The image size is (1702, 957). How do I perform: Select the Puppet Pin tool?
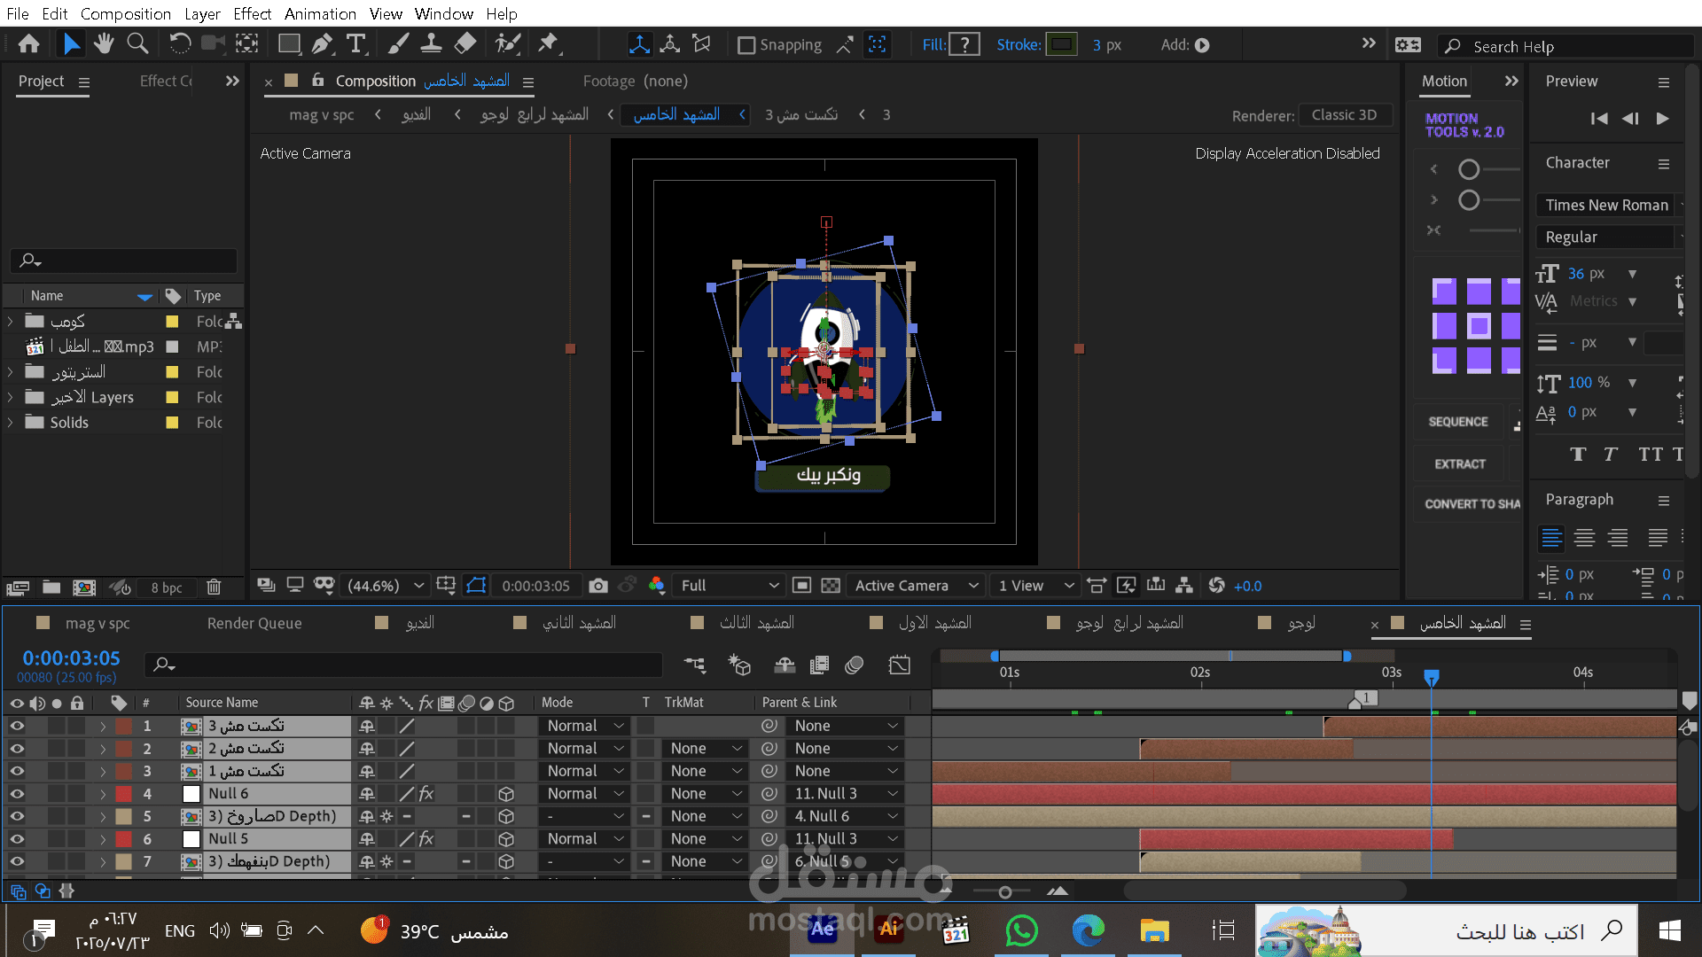coord(549,43)
